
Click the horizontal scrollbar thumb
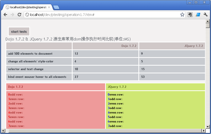tap(105, 131)
